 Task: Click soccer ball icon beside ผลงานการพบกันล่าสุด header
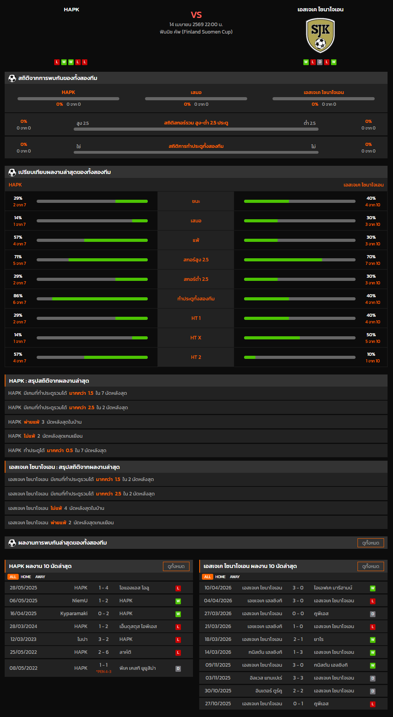tap(12, 543)
